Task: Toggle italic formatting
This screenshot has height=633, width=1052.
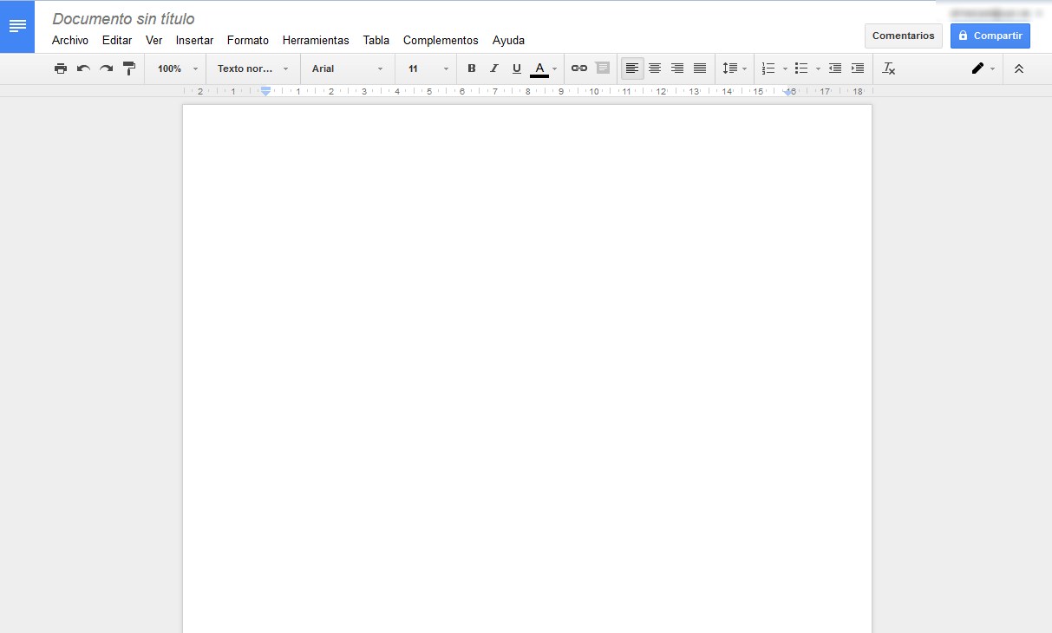Action: tap(493, 69)
